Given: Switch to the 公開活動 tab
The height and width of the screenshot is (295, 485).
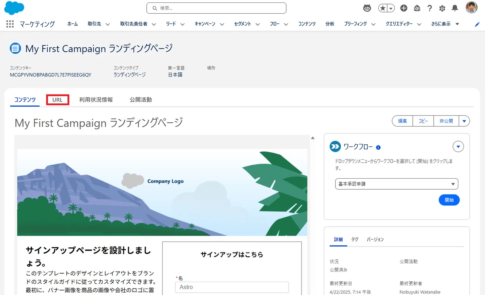Looking at the screenshot, I should 141,100.
